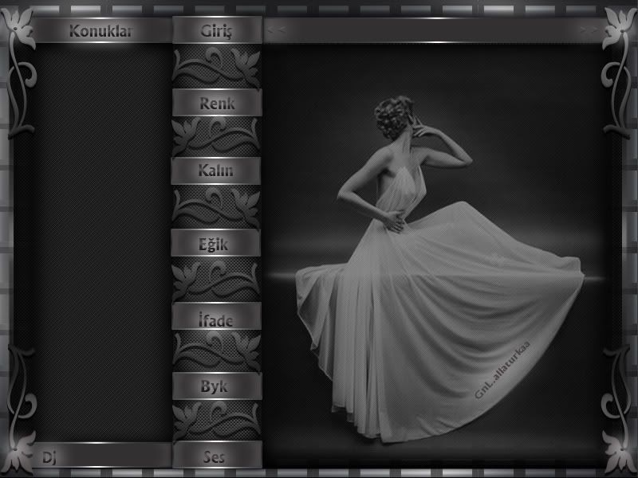Click the right double-arrow on the top bar

click(x=590, y=30)
